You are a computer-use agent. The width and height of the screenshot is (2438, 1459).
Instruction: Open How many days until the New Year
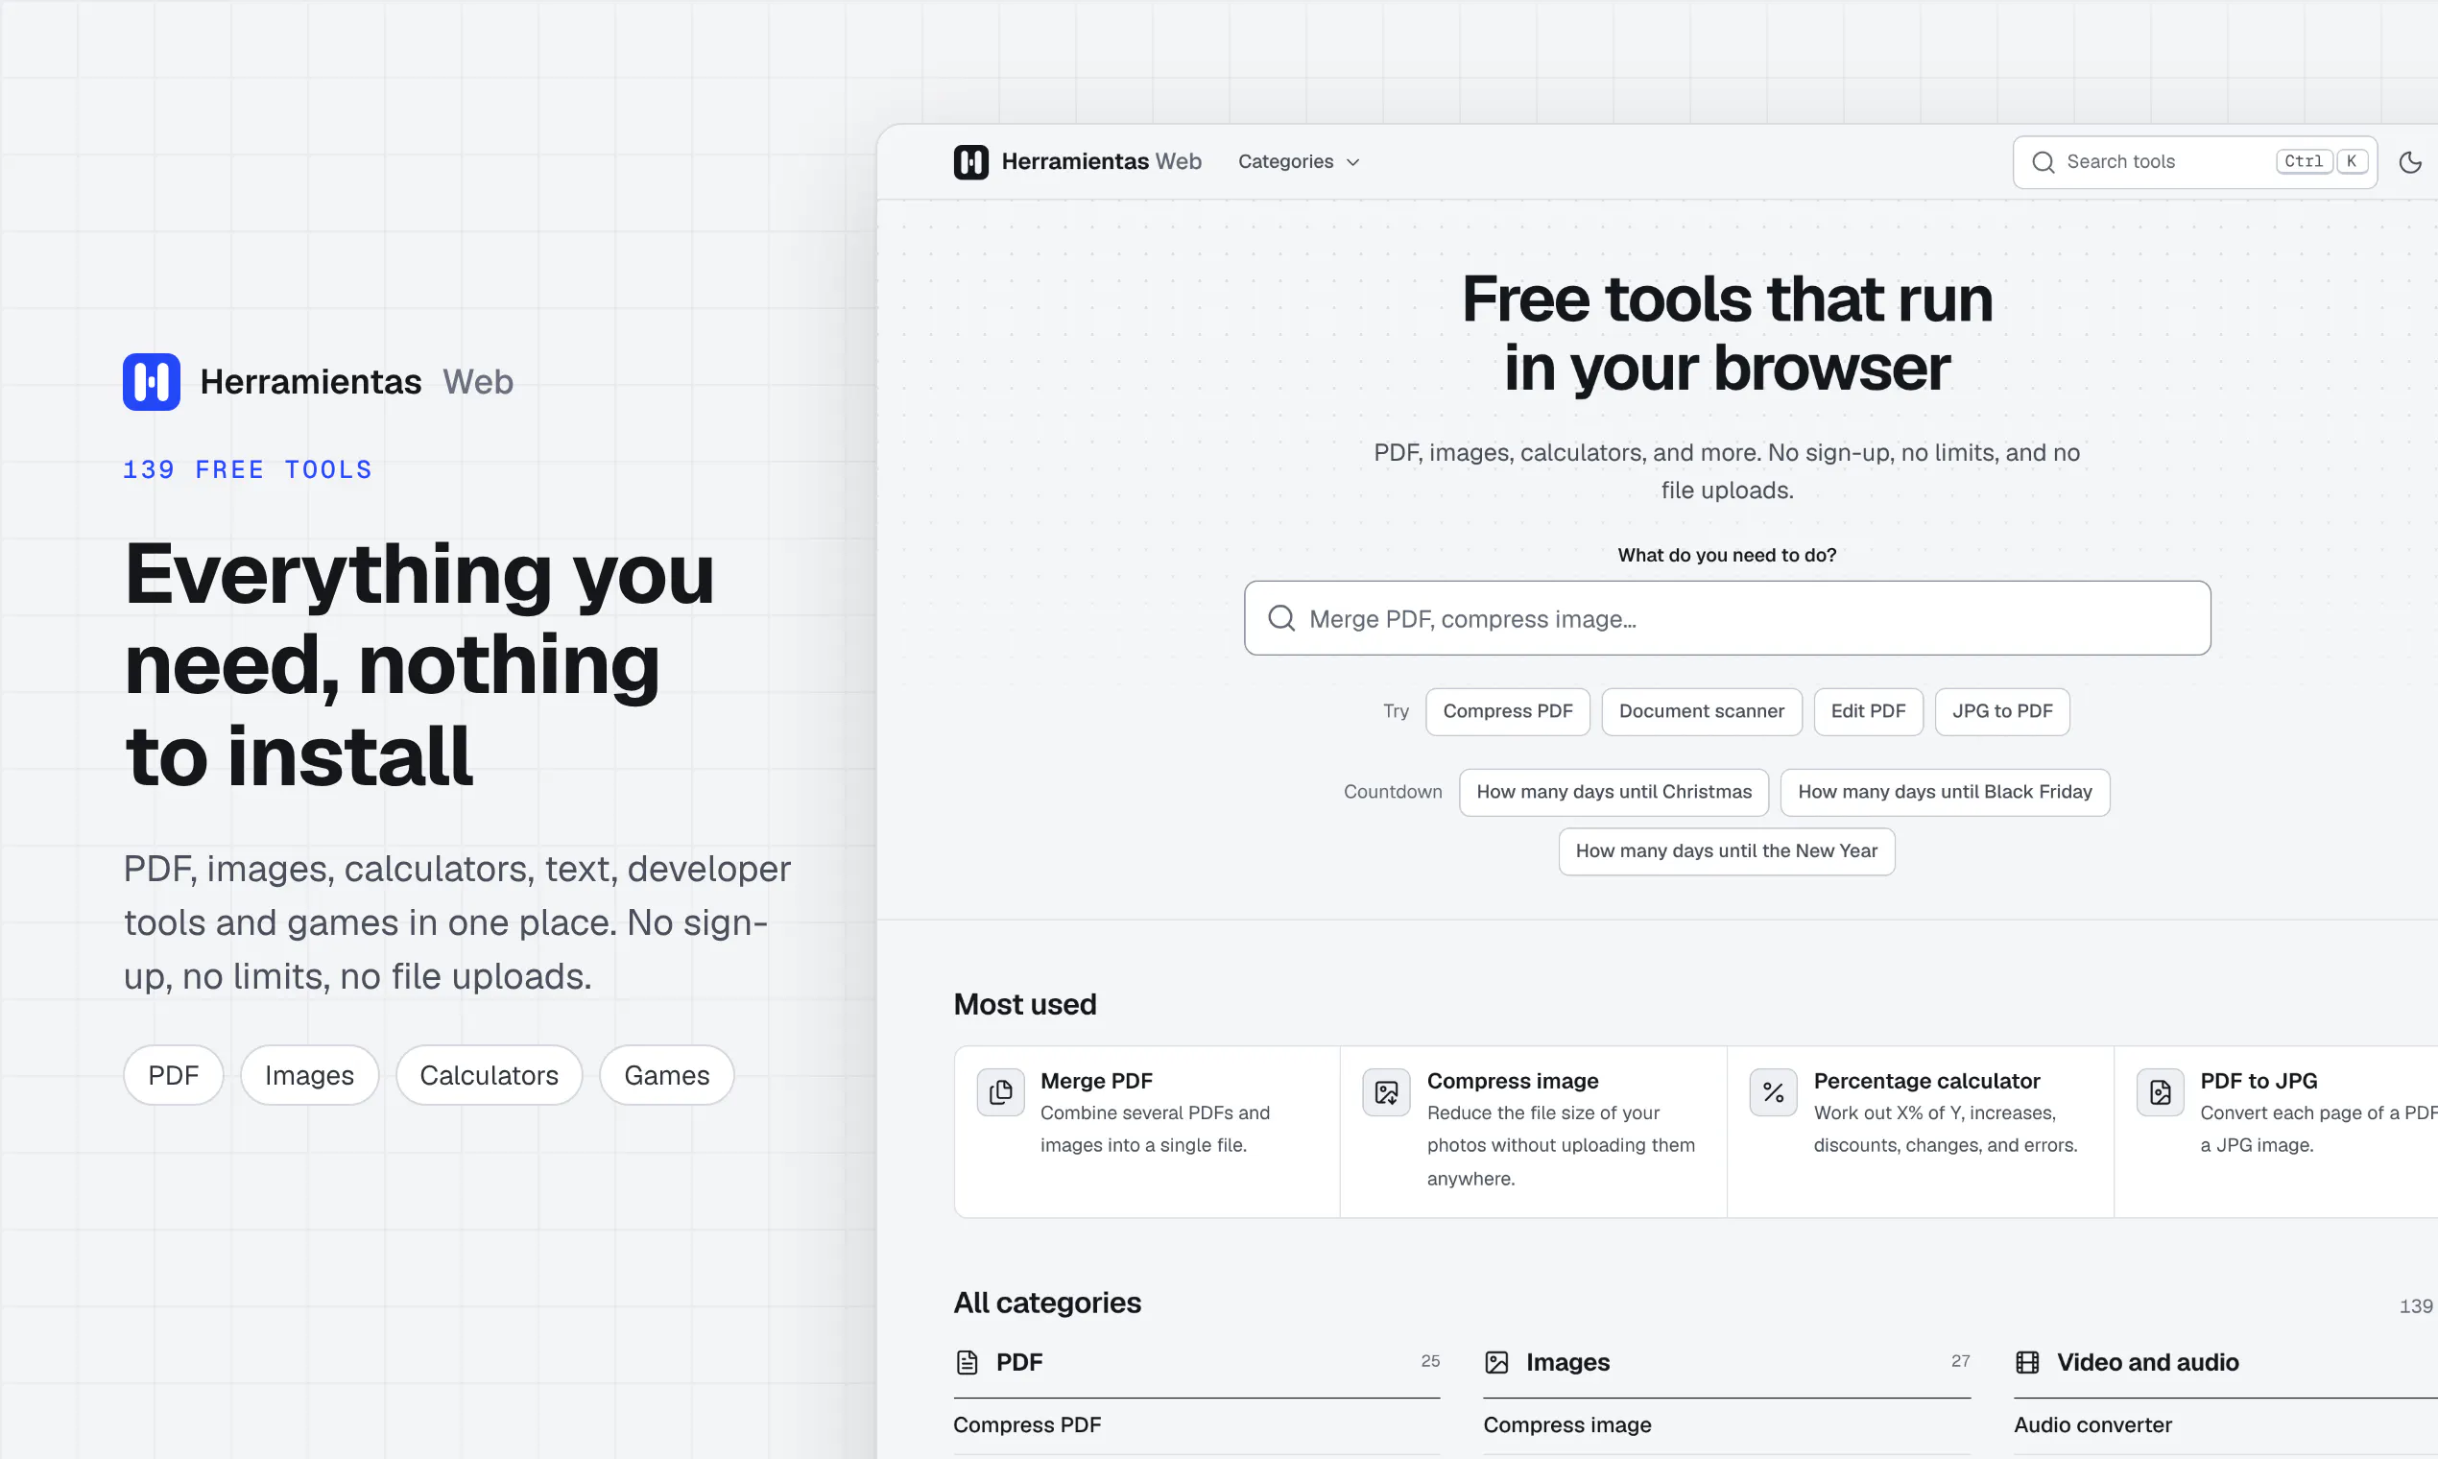(x=1726, y=851)
